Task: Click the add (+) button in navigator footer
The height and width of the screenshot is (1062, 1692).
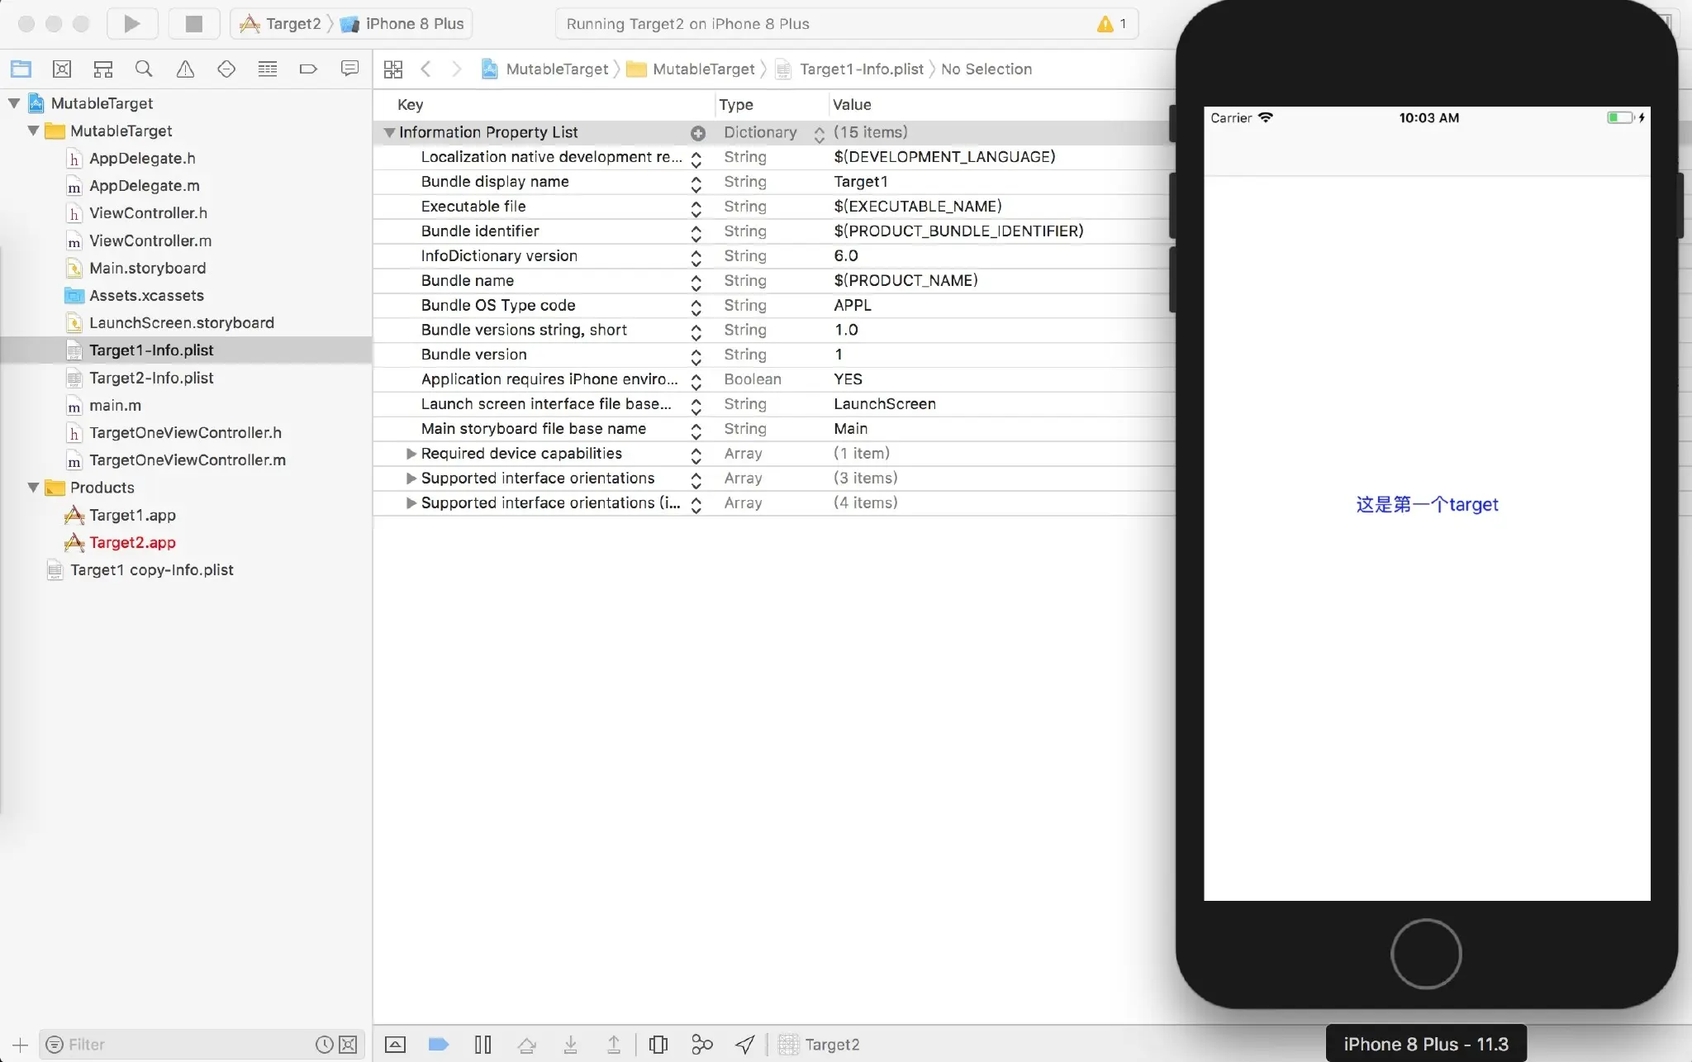Action: (x=21, y=1045)
